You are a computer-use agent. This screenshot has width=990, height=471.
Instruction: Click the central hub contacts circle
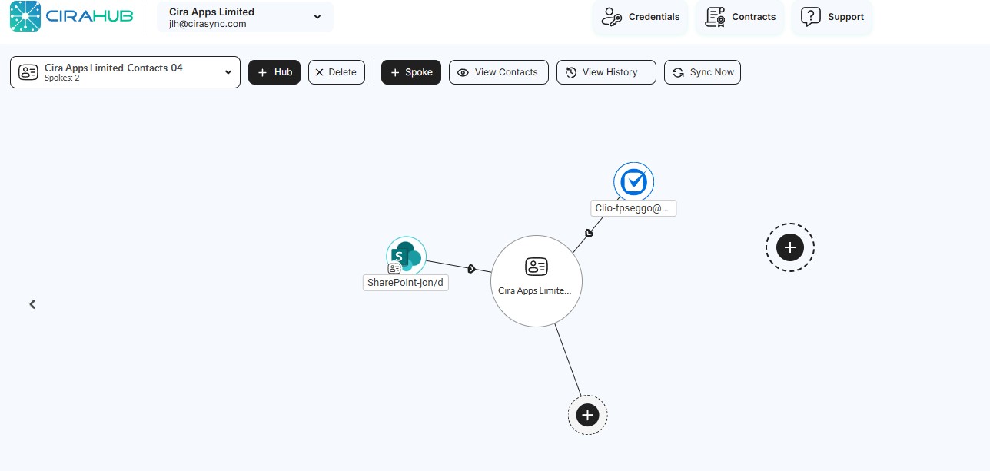pos(536,280)
